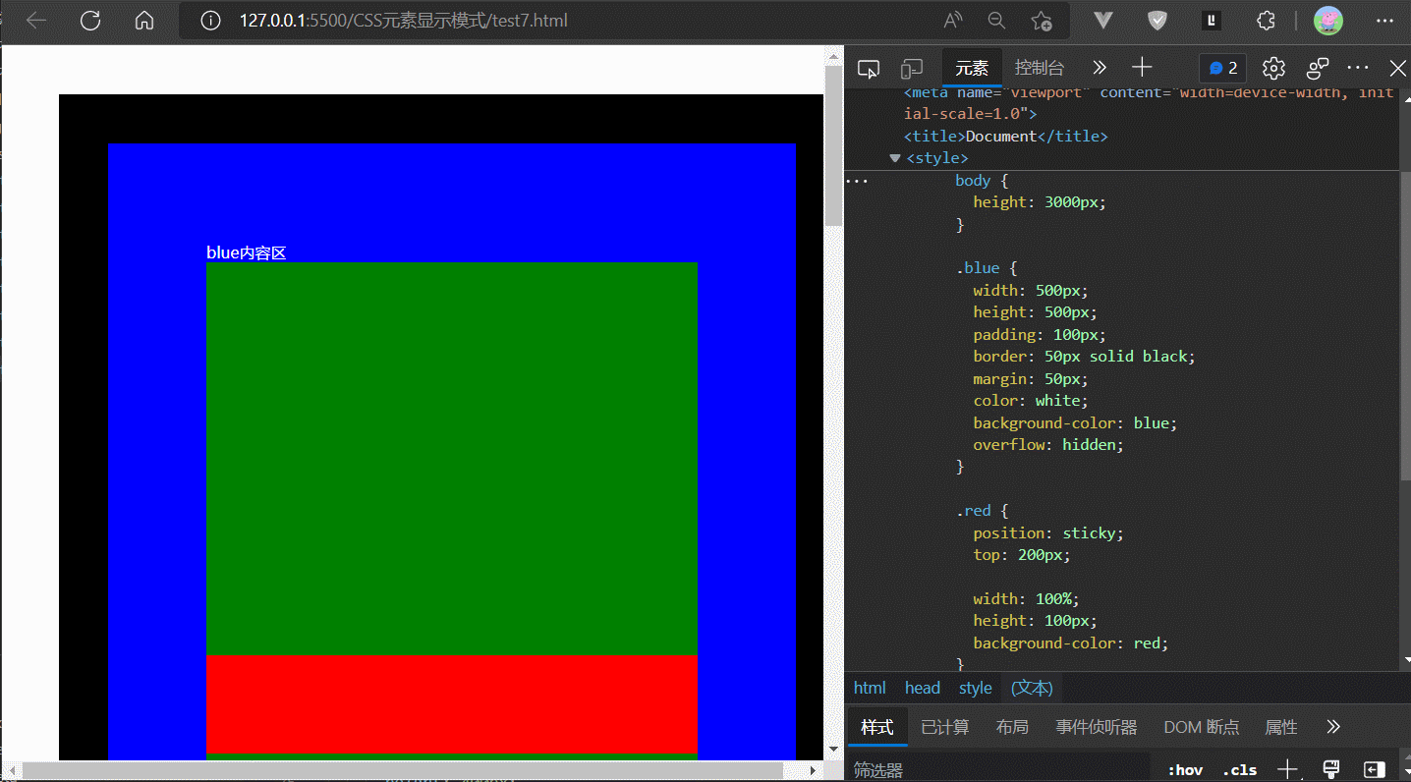Show more style pane tabs chevron
1411x782 pixels.
(x=1333, y=728)
